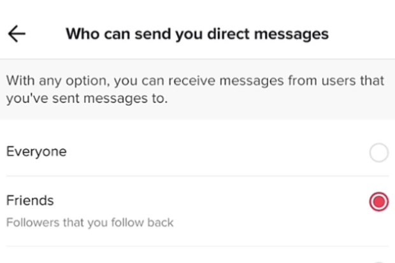The width and height of the screenshot is (395, 263).
Task: Select the Everyone radio button
Action: tap(378, 153)
